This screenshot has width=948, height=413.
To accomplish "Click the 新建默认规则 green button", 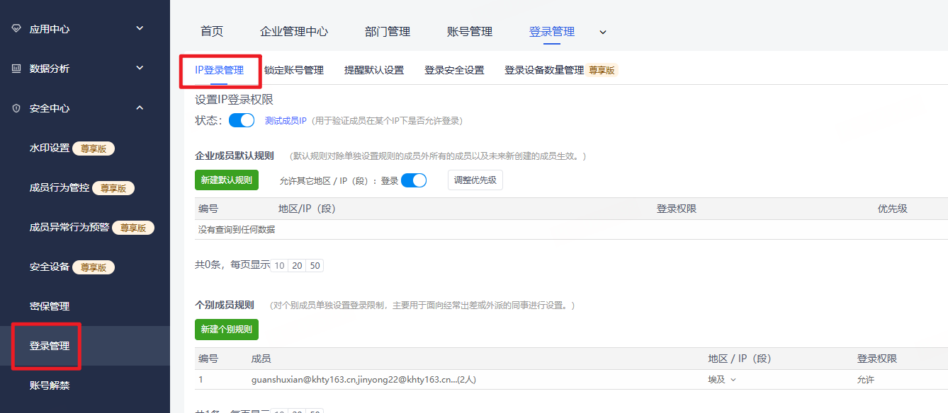I will (x=227, y=180).
